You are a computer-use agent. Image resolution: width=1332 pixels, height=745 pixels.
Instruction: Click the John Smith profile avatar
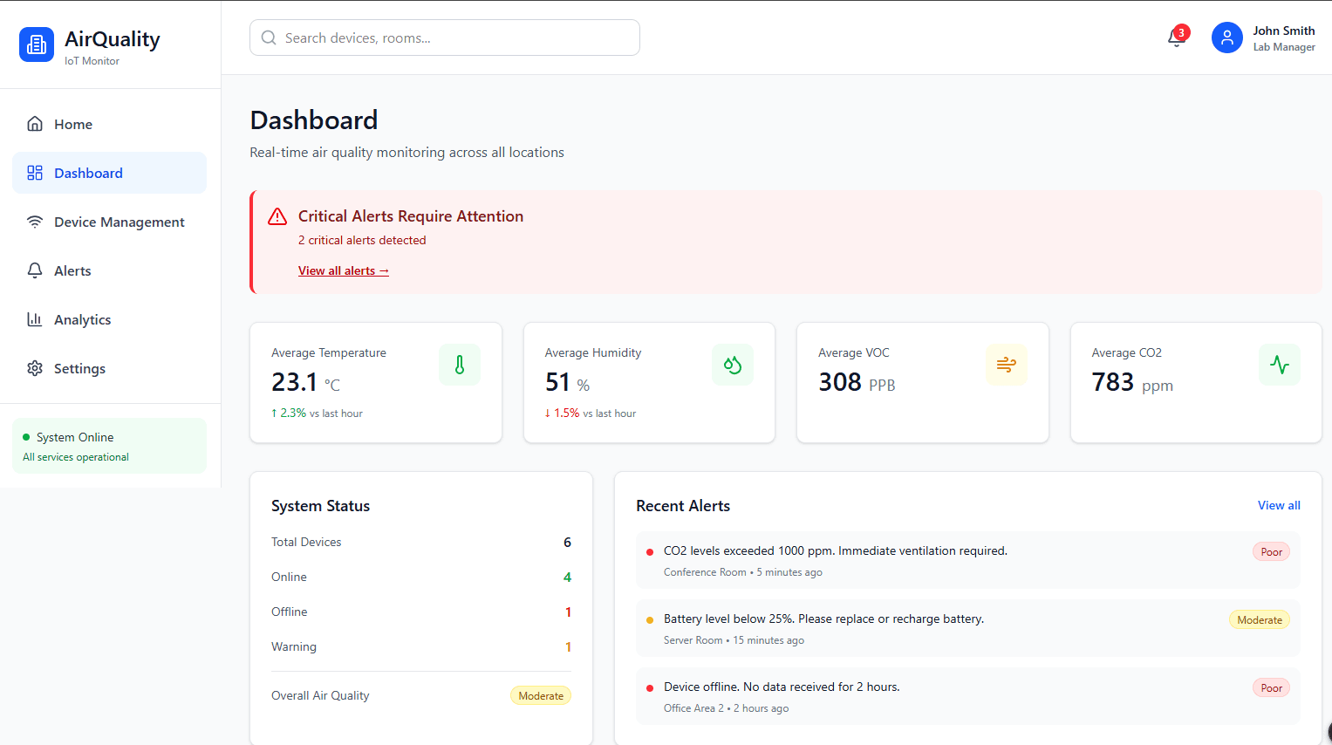1226,38
